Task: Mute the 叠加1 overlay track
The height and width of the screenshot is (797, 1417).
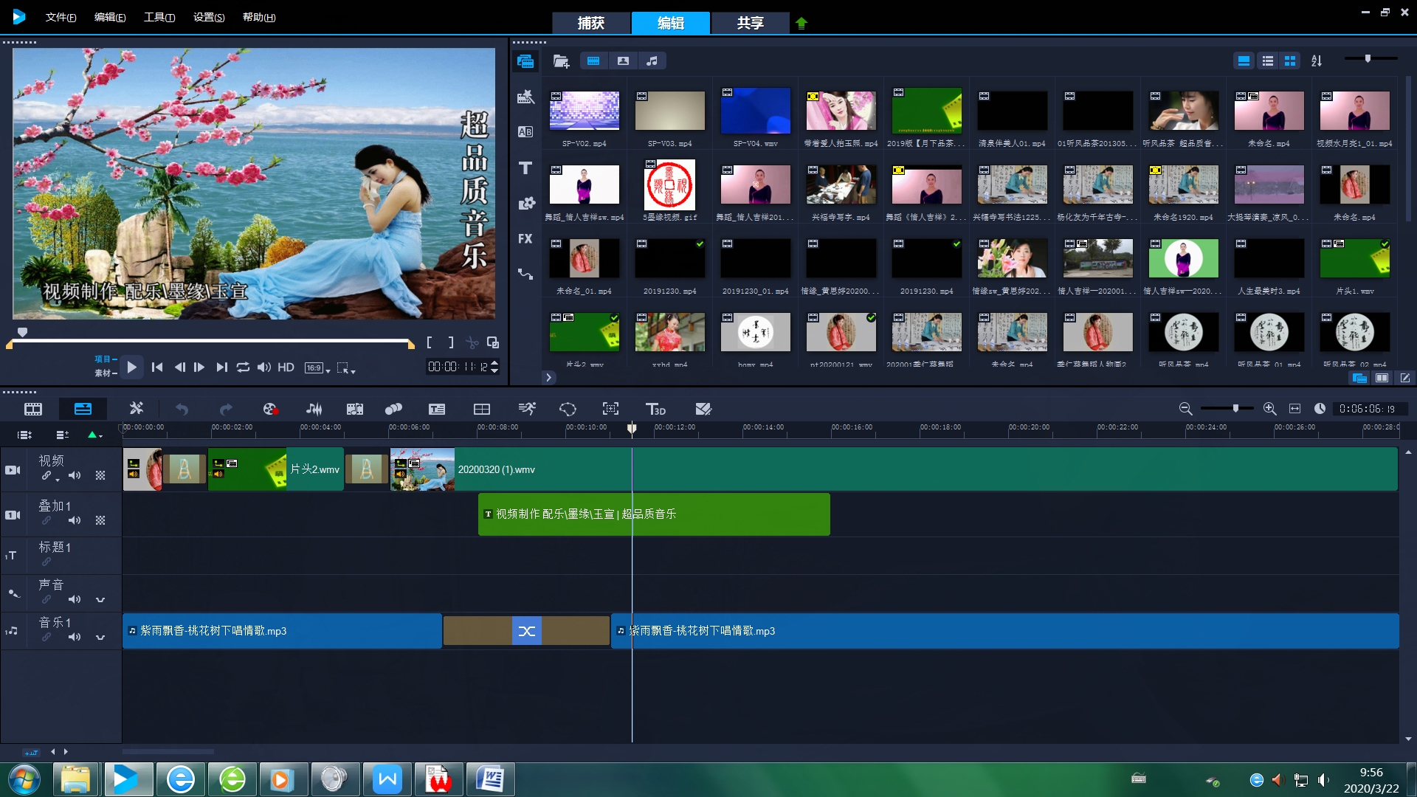Action: click(75, 521)
